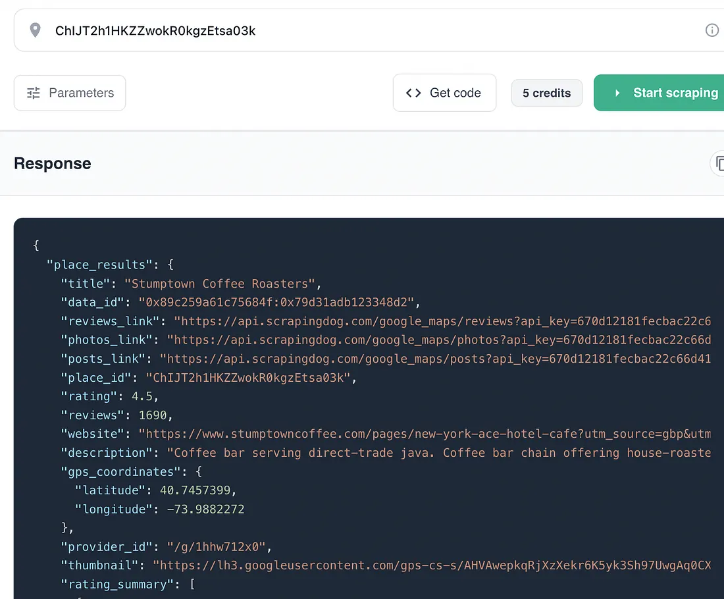Open the info icon beside the search field
This screenshot has height=599, width=724.
711,30
